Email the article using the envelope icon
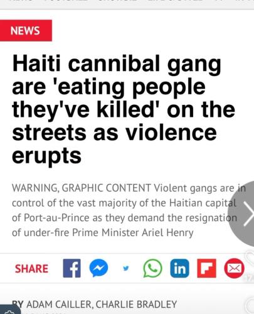This screenshot has width=254, height=314. 234,268
